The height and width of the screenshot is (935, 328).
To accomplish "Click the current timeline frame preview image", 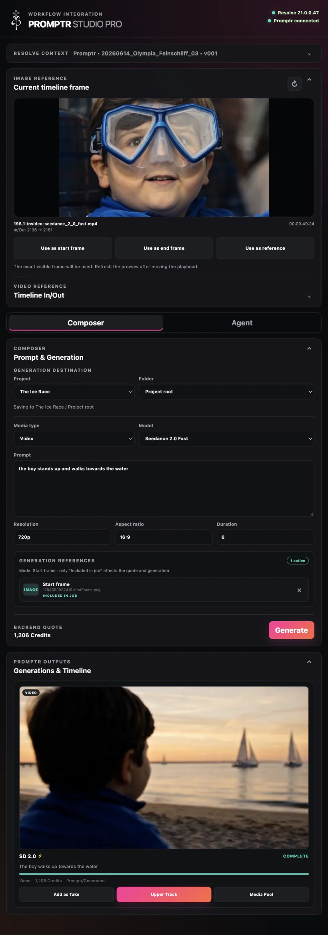I will (x=164, y=157).
